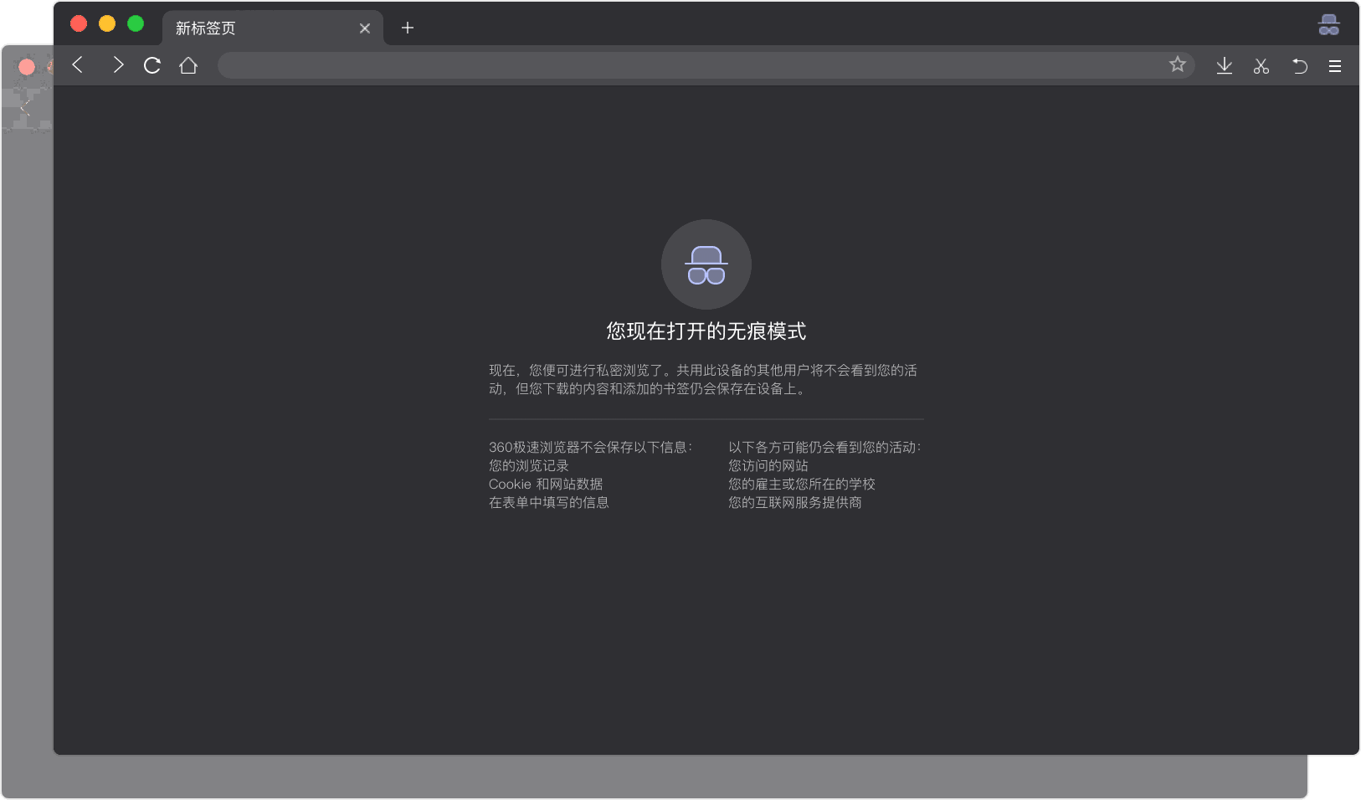The height and width of the screenshot is (800, 1361).
Task: Bookmark this page with the star icon
Action: pos(1178,64)
